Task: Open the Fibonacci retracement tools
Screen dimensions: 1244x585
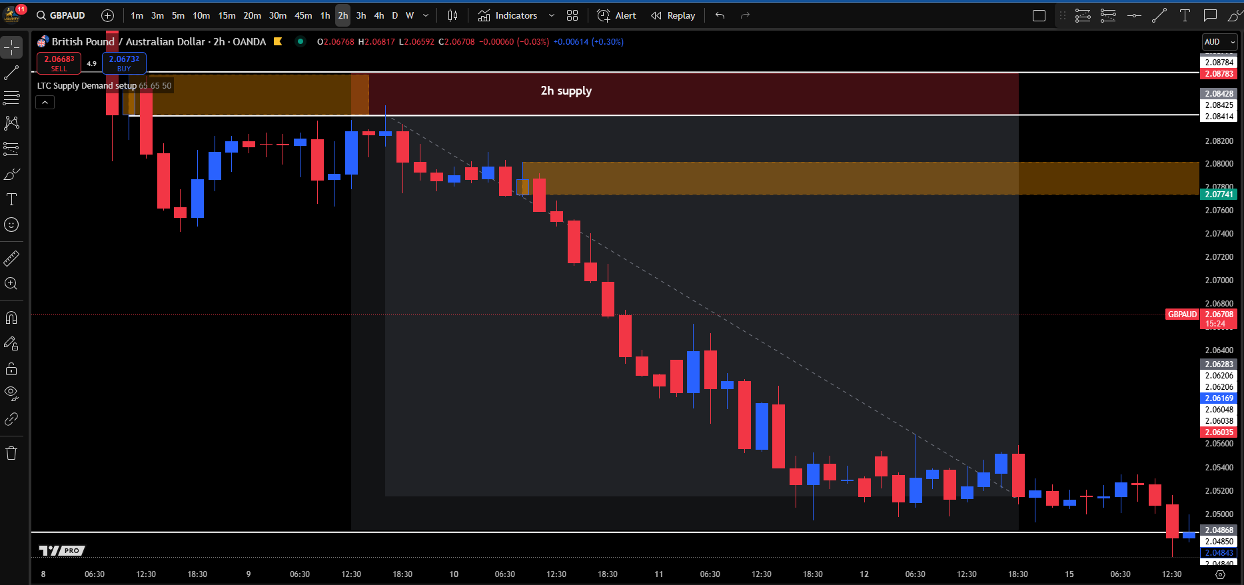Action: coord(11,98)
